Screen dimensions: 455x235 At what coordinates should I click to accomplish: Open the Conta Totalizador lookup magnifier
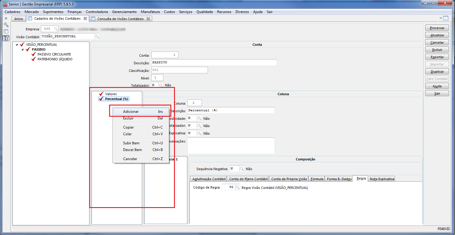[160, 86]
